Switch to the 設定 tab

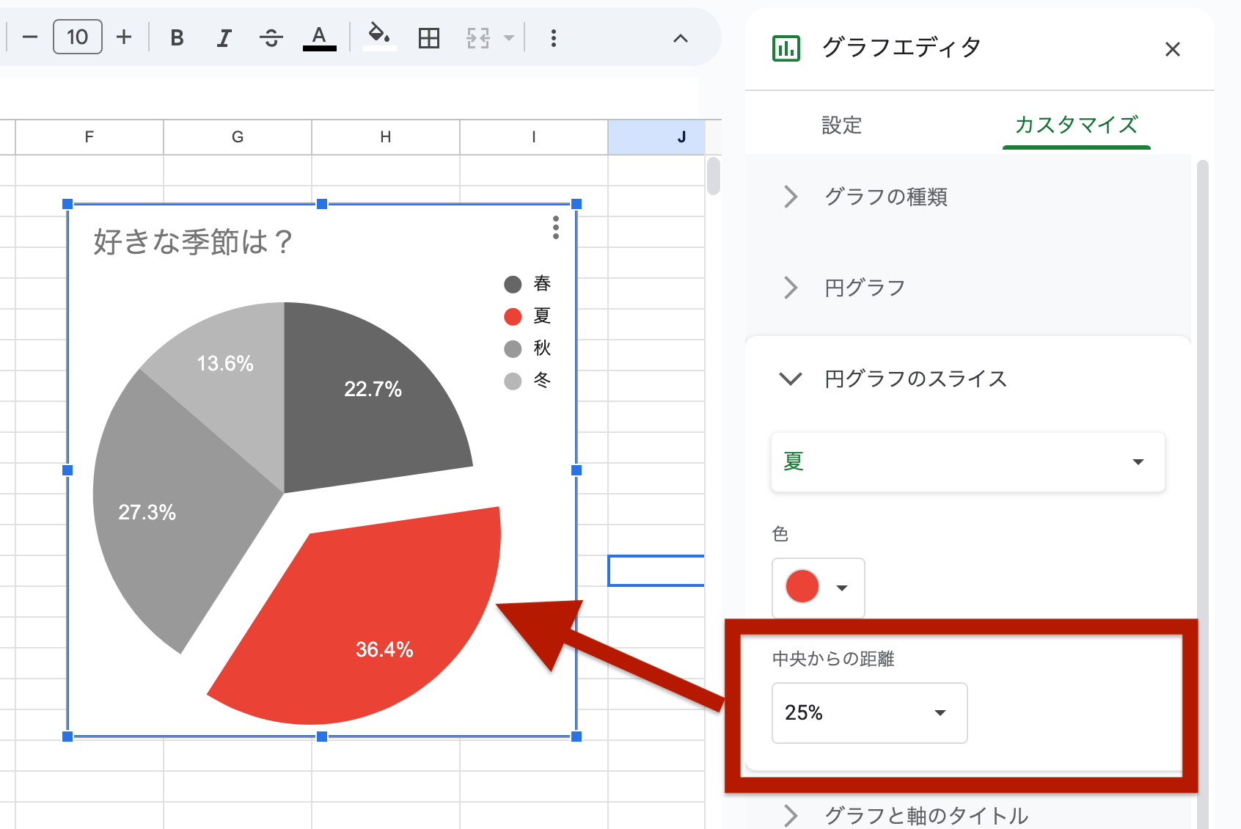841,125
